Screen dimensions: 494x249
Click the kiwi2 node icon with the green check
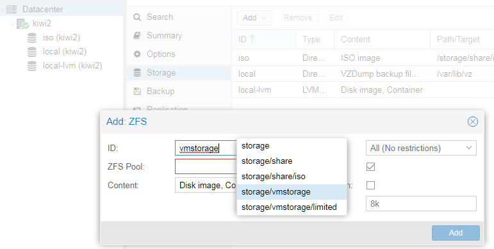click(x=22, y=24)
